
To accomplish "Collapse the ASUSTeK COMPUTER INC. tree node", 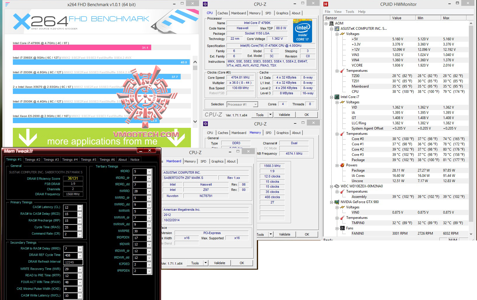I will [332, 29].
